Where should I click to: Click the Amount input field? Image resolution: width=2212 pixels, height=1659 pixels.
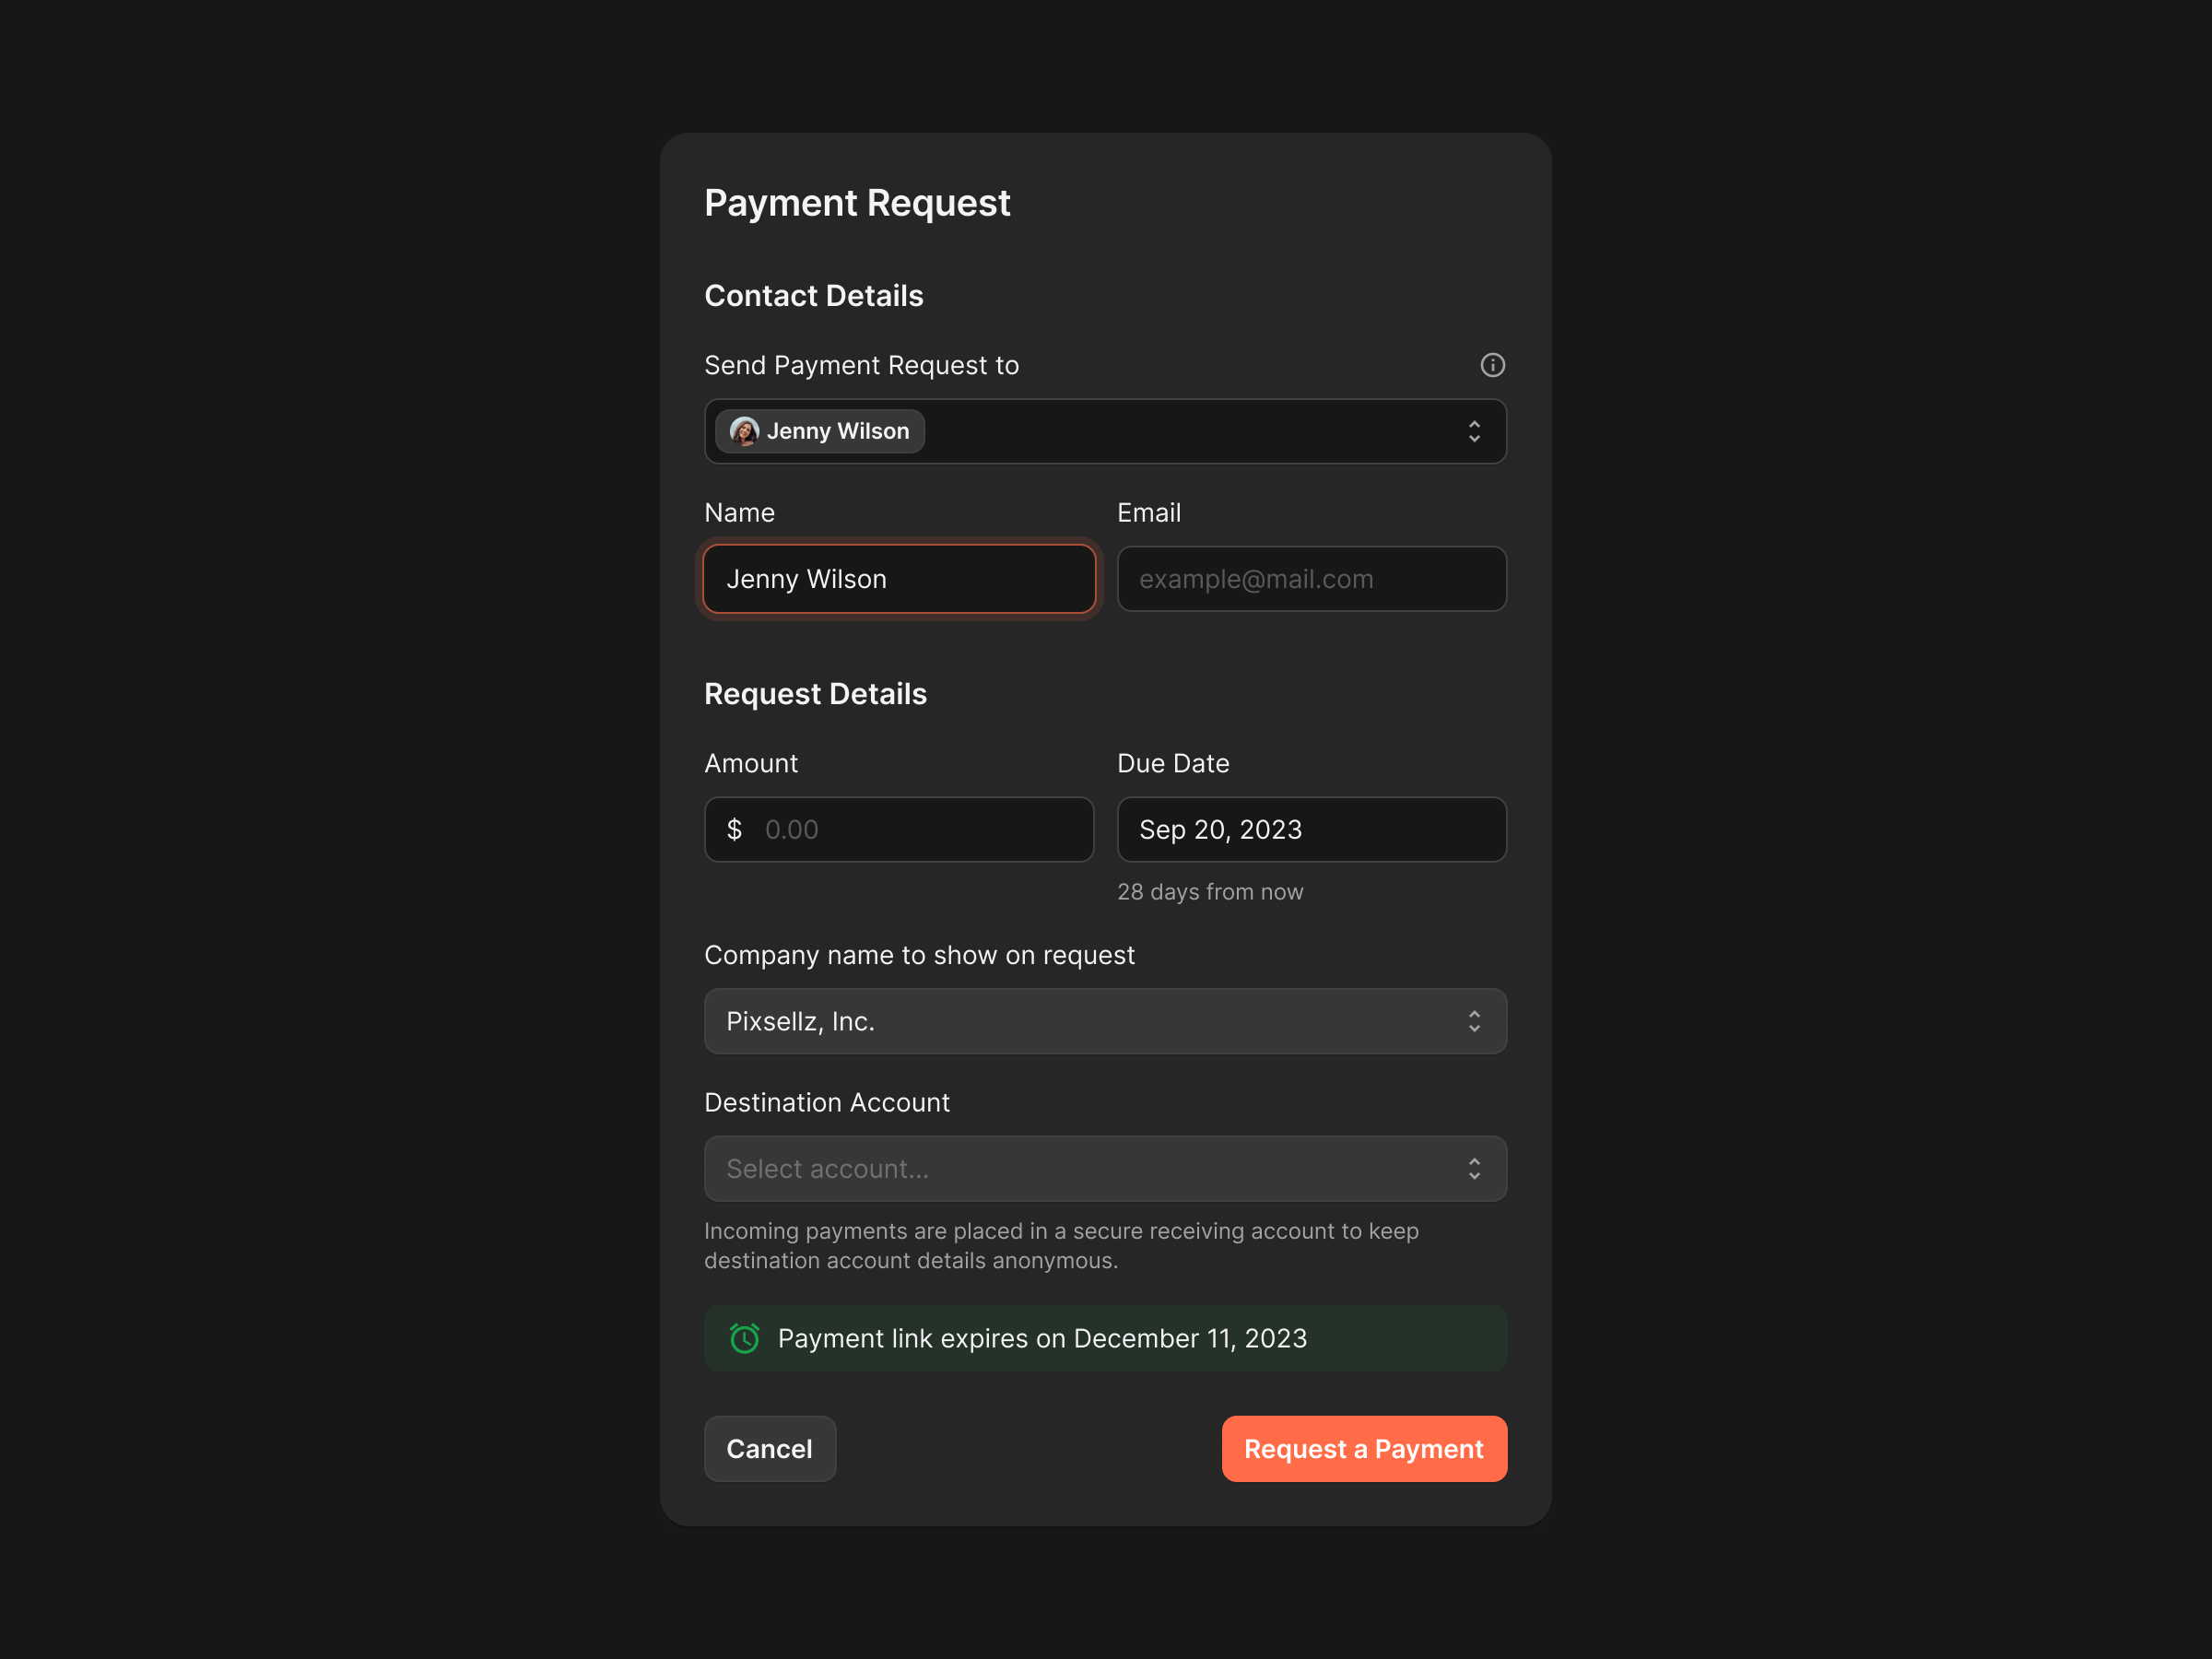click(x=920, y=829)
